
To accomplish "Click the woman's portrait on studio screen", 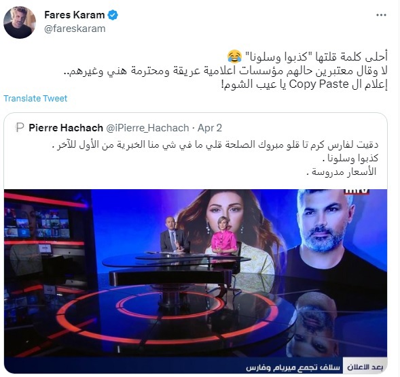I will tap(227, 230).
